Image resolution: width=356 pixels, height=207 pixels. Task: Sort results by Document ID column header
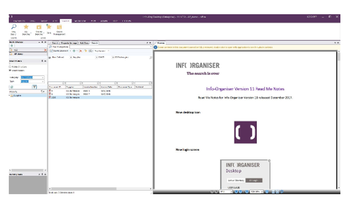coord(57,87)
